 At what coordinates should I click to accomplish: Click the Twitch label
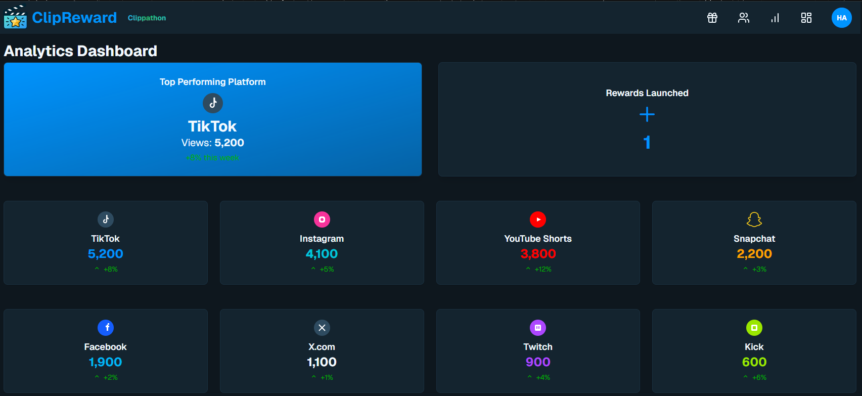(x=538, y=347)
